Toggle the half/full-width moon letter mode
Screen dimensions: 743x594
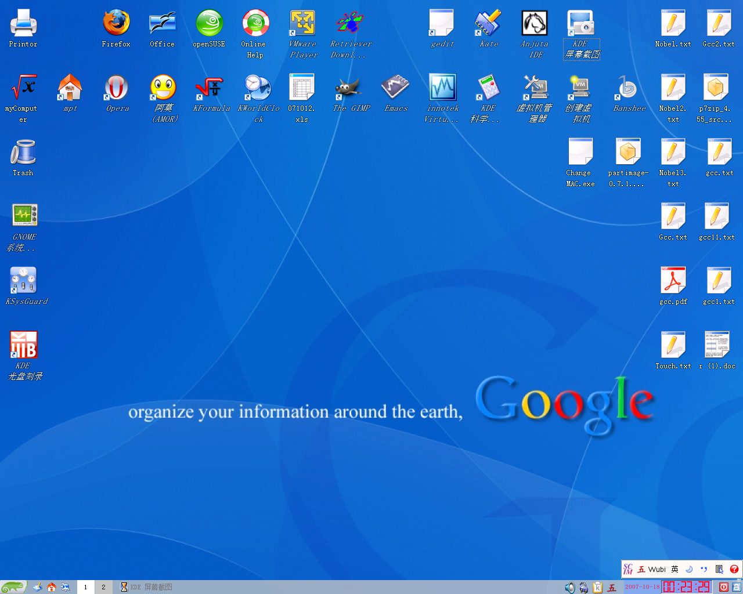(689, 569)
